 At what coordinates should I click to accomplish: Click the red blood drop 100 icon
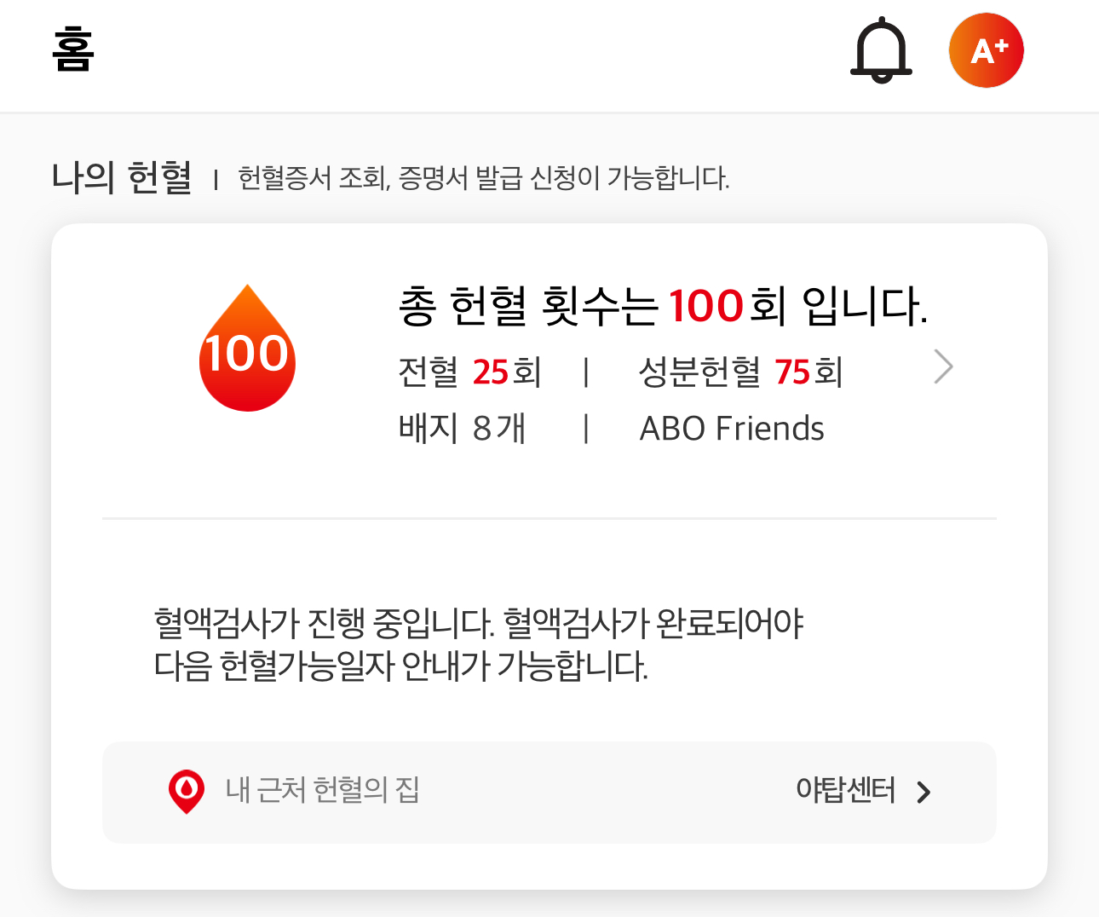click(x=247, y=349)
